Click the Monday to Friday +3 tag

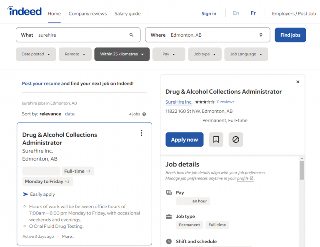(47, 181)
